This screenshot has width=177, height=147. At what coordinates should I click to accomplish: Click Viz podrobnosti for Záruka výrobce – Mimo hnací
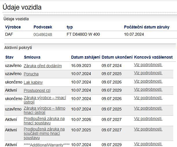[x=148, y=108]
